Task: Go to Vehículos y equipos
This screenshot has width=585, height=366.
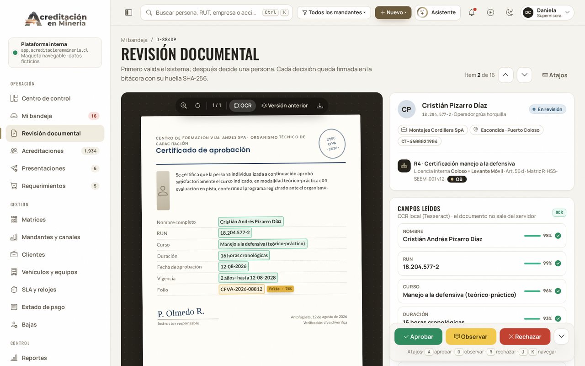Action: [x=55, y=272]
